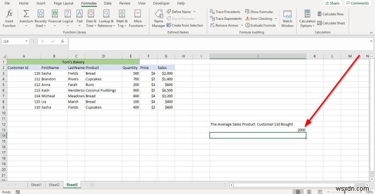This screenshot has height=194, width=375.
Task: Switch to the Insert tab
Action: [x=41, y=3]
